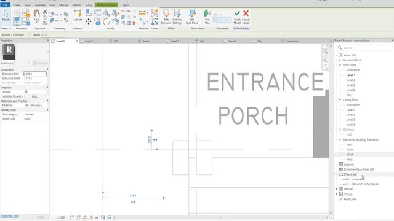Screen dimensions: 394x221
Task: Click the Mirror Pick Axis icon
Action: (x=107, y=12)
